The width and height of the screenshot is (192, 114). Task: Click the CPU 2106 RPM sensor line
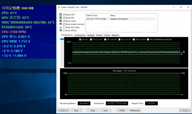click(x=14, y=32)
